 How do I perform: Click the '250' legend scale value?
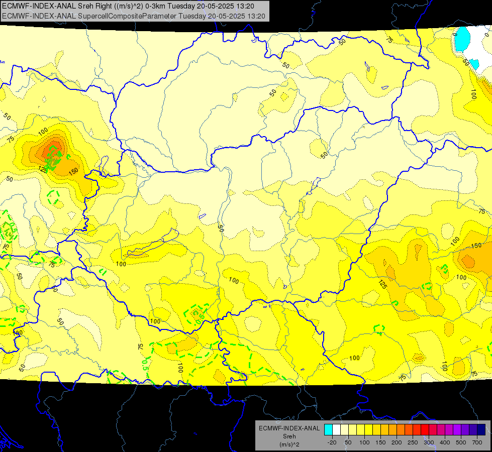point(413,442)
